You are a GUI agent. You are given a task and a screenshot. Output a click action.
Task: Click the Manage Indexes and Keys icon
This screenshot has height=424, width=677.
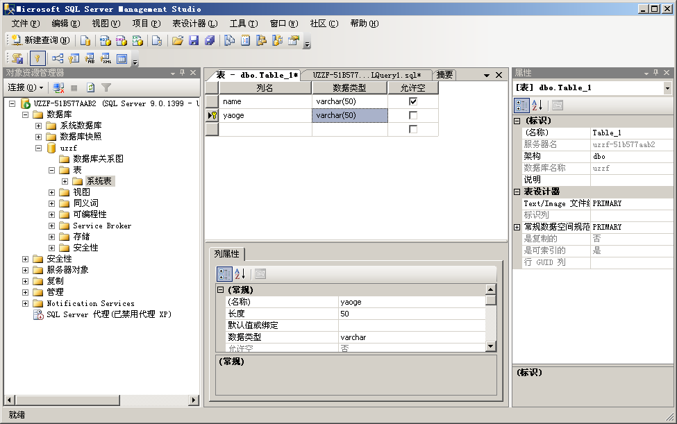pos(74,58)
